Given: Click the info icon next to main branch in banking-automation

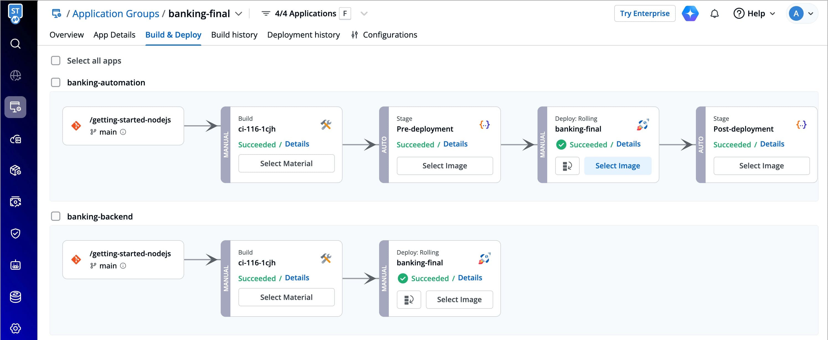Looking at the screenshot, I should point(123,132).
